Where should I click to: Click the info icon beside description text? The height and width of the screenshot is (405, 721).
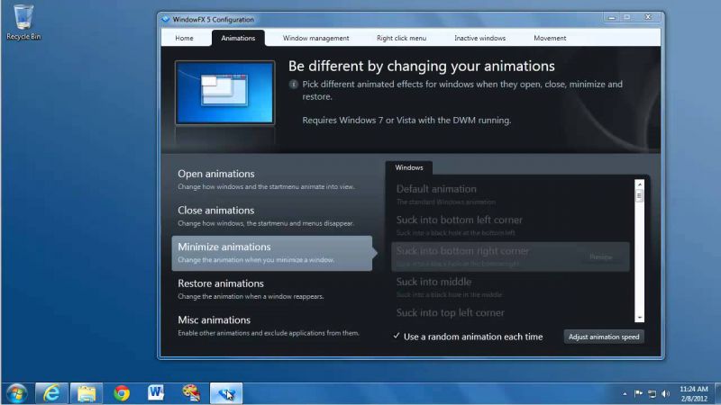(x=294, y=84)
